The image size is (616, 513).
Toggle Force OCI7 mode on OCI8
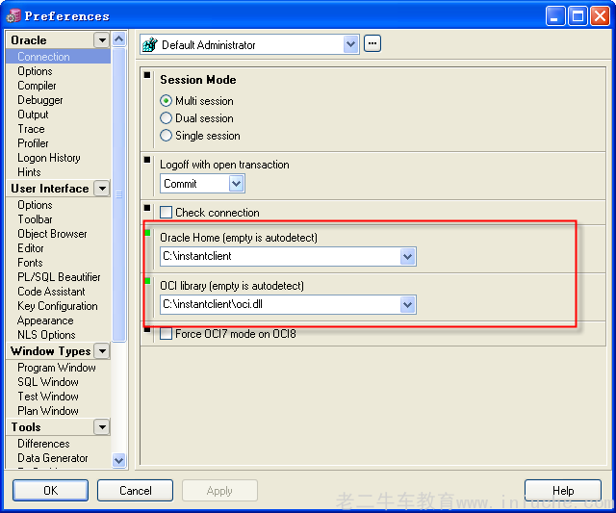click(x=166, y=334)
